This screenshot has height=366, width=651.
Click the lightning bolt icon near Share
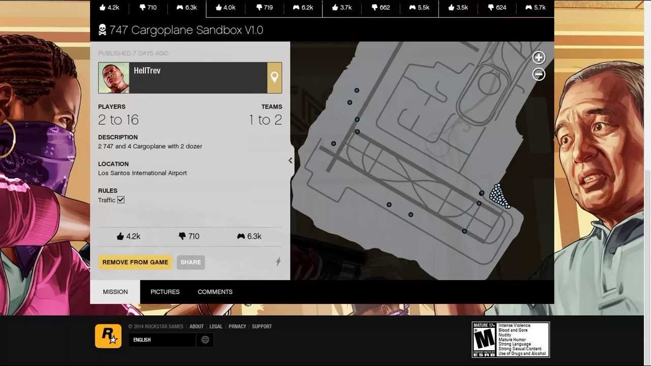coord(278,261)
